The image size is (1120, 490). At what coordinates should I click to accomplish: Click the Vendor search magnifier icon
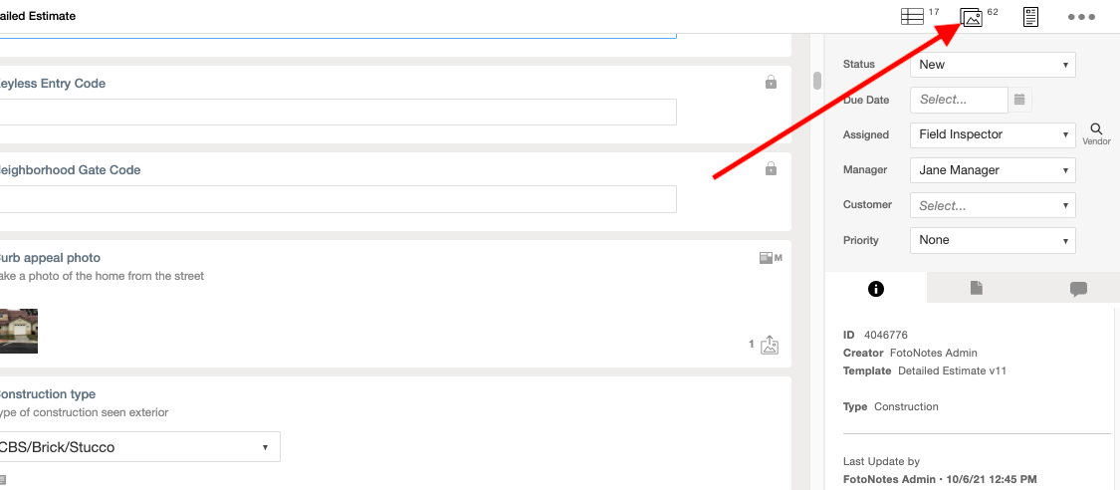click(1096, 129)
